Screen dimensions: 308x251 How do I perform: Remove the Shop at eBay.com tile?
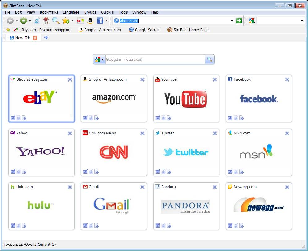click(x=70, y=80)
